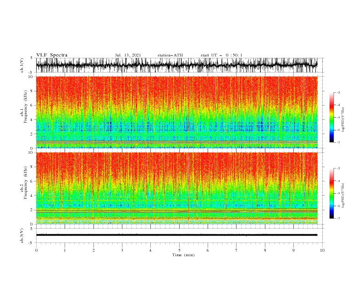Click the ch.2 spectrogram panel
Viewport: 363px width, 281px height.
point(176,188)
